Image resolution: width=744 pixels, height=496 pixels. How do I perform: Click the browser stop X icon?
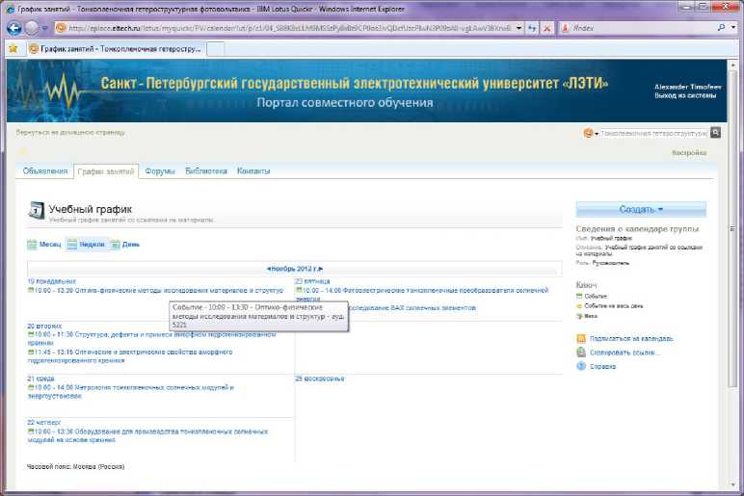547,28
